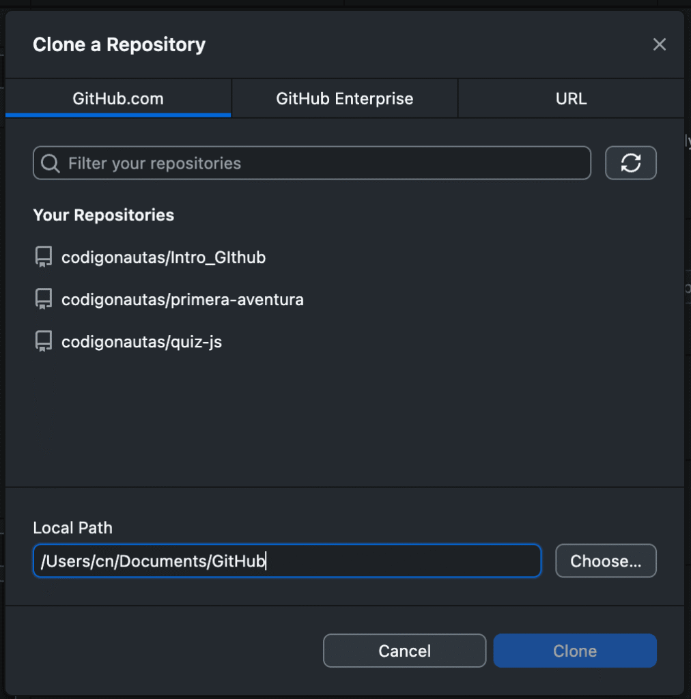Click the Clone button
Viewport: 691px width, 699px height.
[574, 651]
